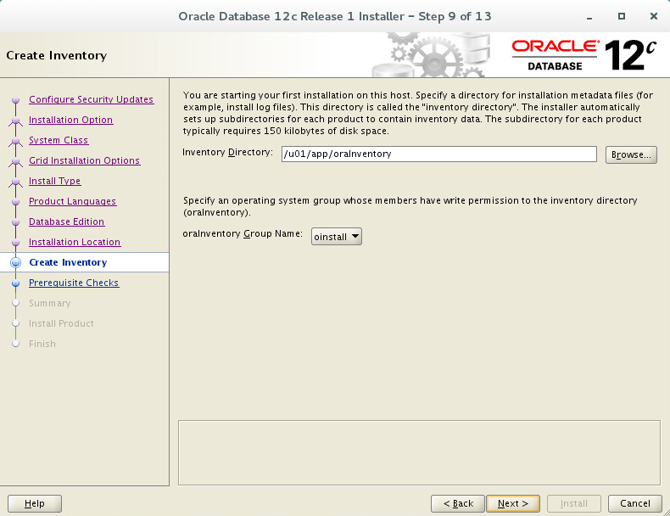Return to Install Type step
Screen dimensions: 670x516
point(54,181)
